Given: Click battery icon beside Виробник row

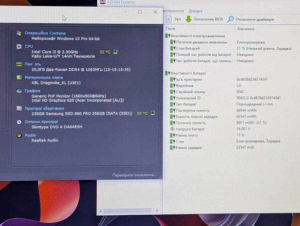Looking at the screenshot, I should coord(173,85).
